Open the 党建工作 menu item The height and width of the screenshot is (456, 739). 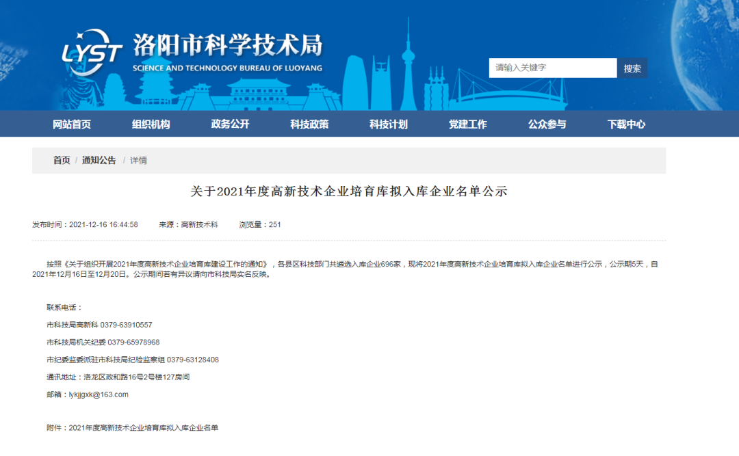[x=467, y=124]
